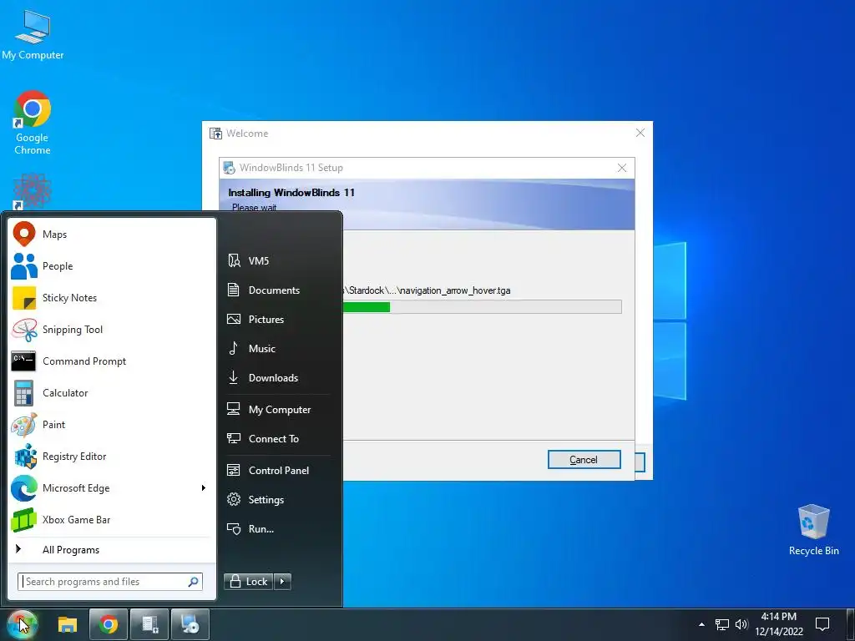Open Maps from the start menu
This screenshot has width=855, height=641.
pos(112,235)
